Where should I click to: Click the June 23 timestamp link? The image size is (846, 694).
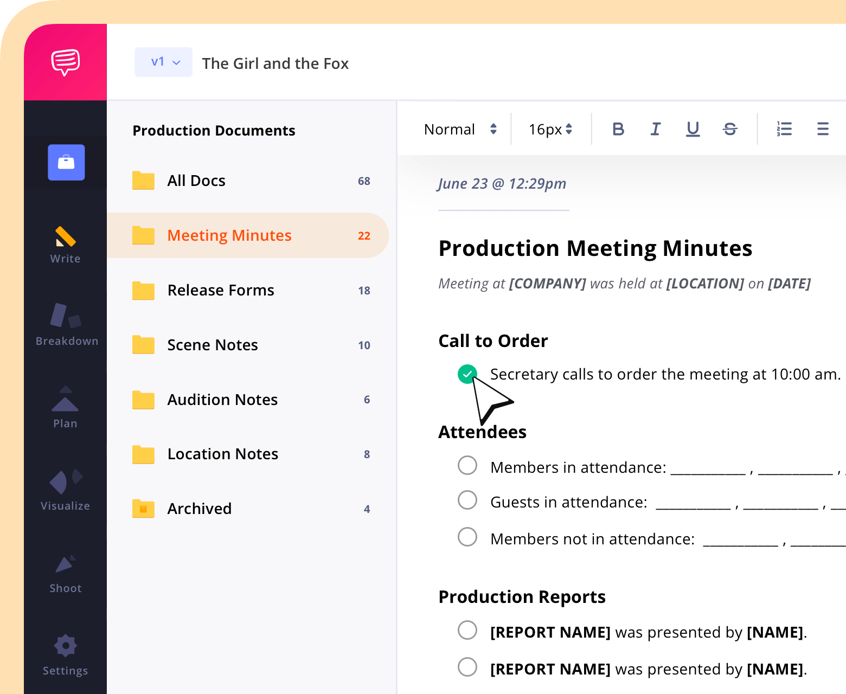pyautogui.click(x=502, y=184)
